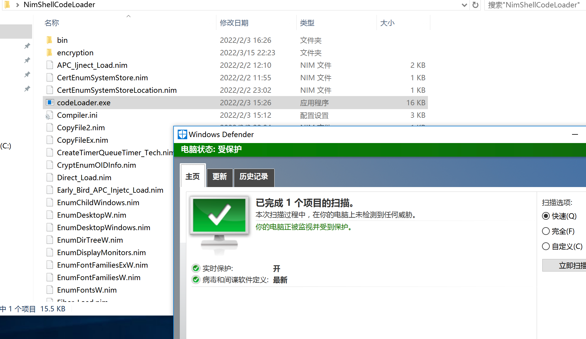Click the 病毒和间谍软件定义 green check icon
This screenshot has height=339, width=586.
click(196, 280)
